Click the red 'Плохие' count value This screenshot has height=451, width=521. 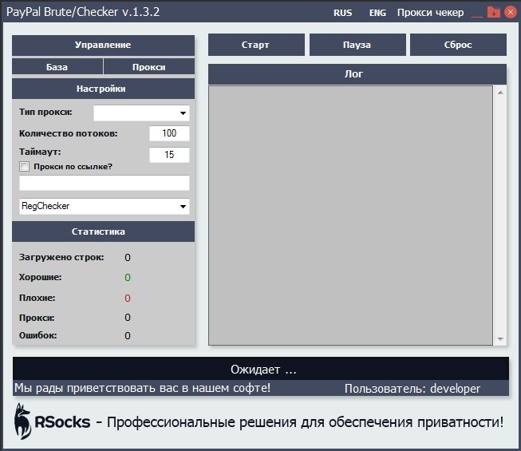[128, 298]
